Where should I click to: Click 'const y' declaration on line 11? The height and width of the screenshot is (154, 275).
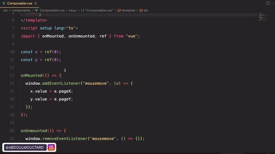point(29,60)
